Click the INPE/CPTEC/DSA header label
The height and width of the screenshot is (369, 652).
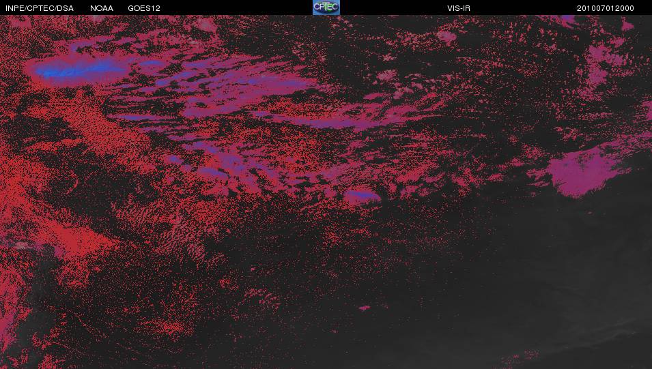(x=40, y=8)
